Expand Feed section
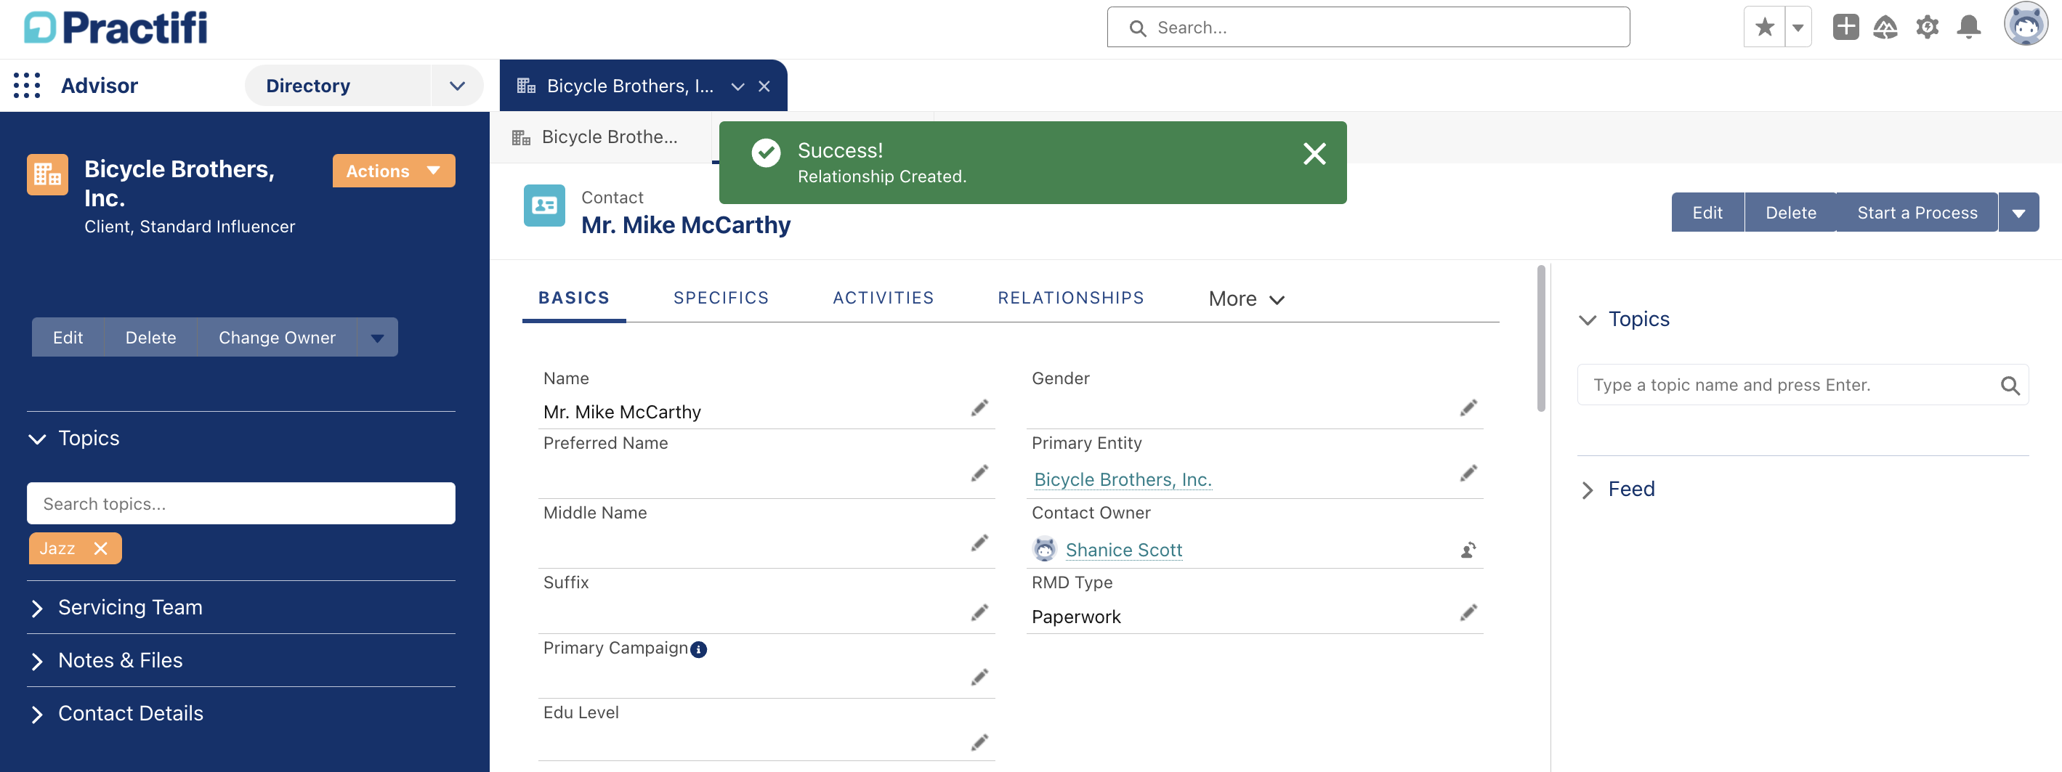The image size is (2062, 772). pyautogui.click(x=1588, y=489)
